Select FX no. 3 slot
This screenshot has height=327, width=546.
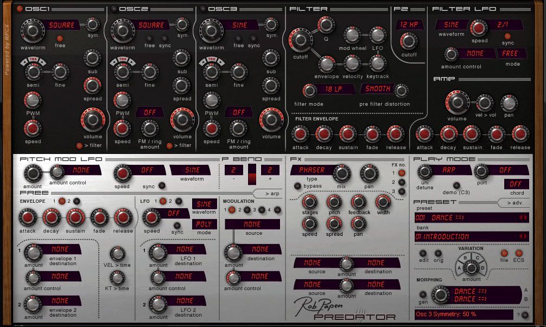tap(402, 191)
